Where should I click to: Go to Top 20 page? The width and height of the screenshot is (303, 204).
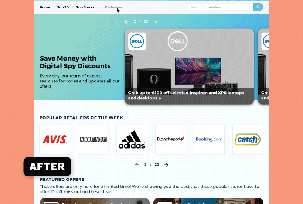point(63,7)
